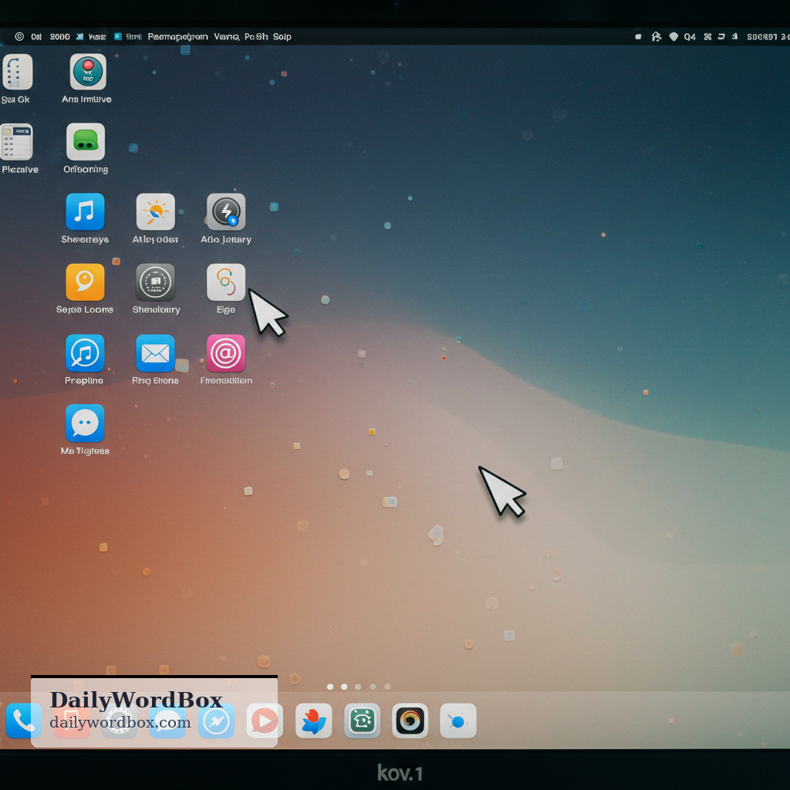Launch the lightning bolt Ado Jaitery app
The height and width of the screenshot is (790, 790).
226,211
